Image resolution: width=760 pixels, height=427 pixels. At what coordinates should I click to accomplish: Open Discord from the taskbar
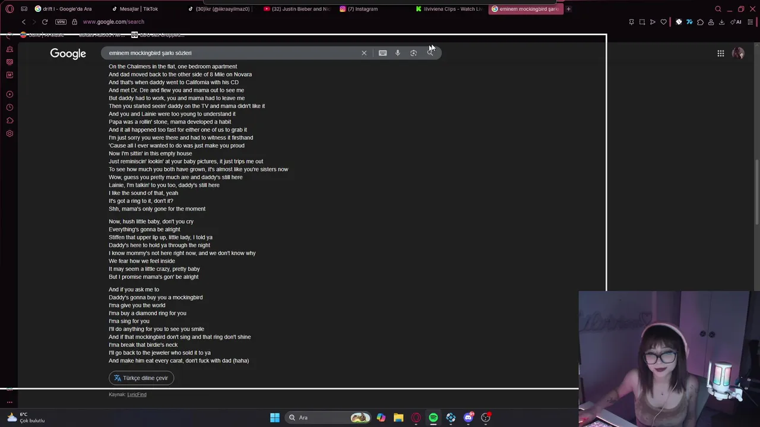[x=468, y=418]
